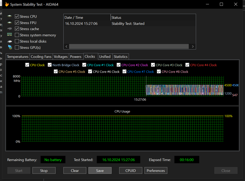
Task: Uncheck the Stress CPU checkbox
Action: [x=17, y=17]
